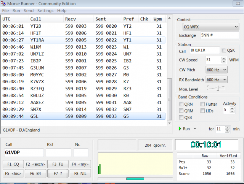
Task: Enable the Flutter band condition
Action: coord(202,104)
